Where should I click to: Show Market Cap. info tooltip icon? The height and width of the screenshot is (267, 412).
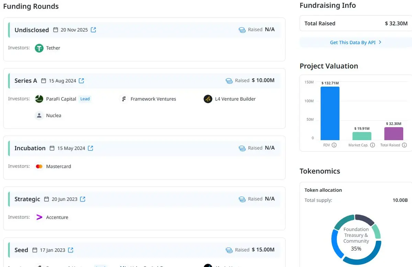point(372,145)
